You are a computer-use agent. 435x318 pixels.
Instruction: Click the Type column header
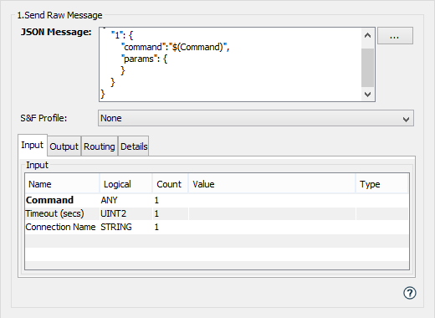click(x=382, y=184)
